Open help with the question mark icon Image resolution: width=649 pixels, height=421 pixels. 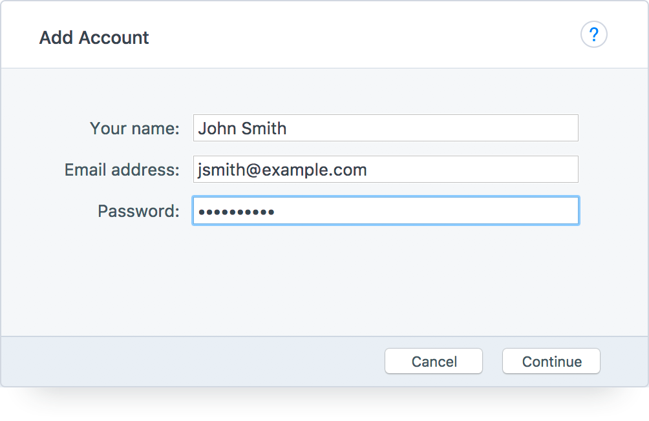tap(593, 35)
